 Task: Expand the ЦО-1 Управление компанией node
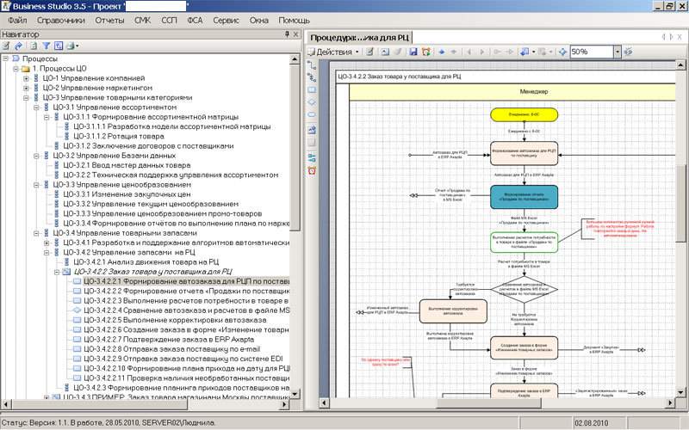point(26,78)
